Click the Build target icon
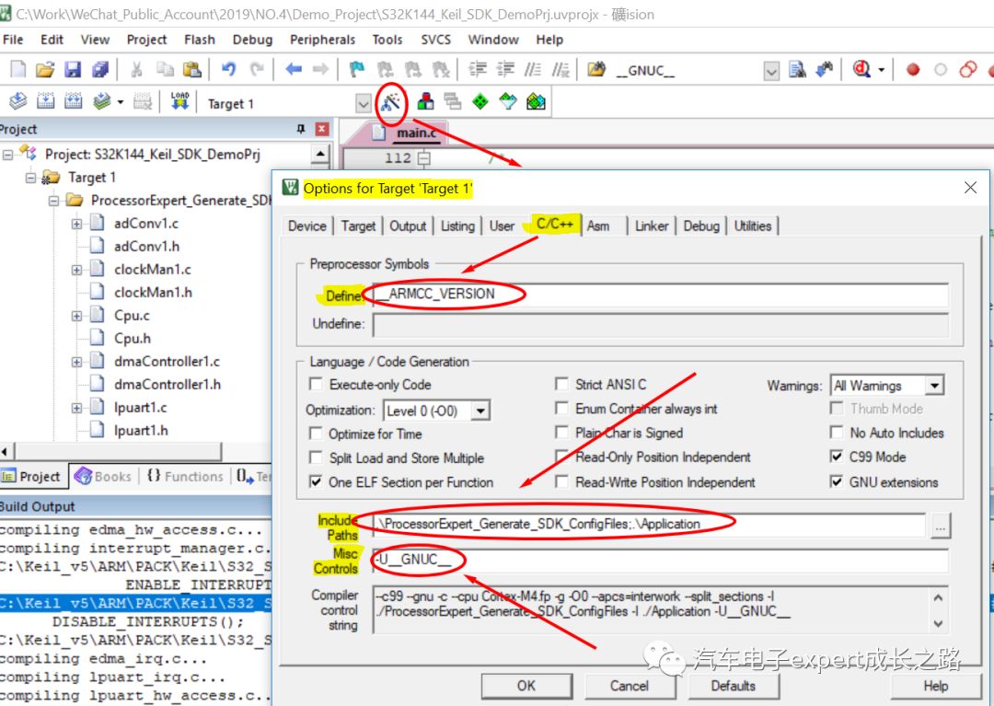The height and width of the screenshot is (706, 994). [x=46, y=101]
